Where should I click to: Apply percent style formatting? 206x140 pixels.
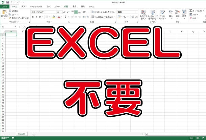point(124,17)
